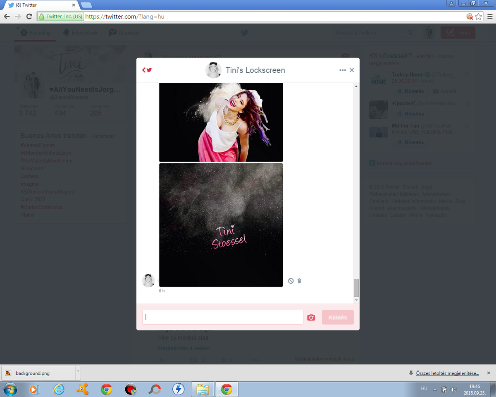Viewport: 496px width, 397px height.
Task: Open Megtekintés a weben link
Action: click(184, 348)
